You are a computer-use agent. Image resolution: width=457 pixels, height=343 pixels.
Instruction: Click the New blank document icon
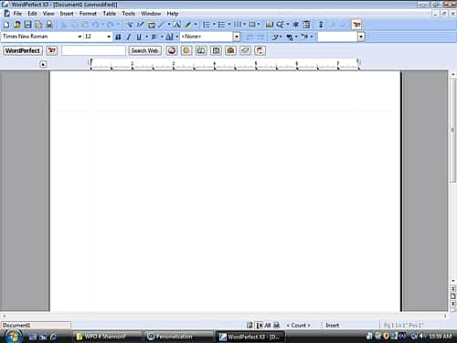6,25
